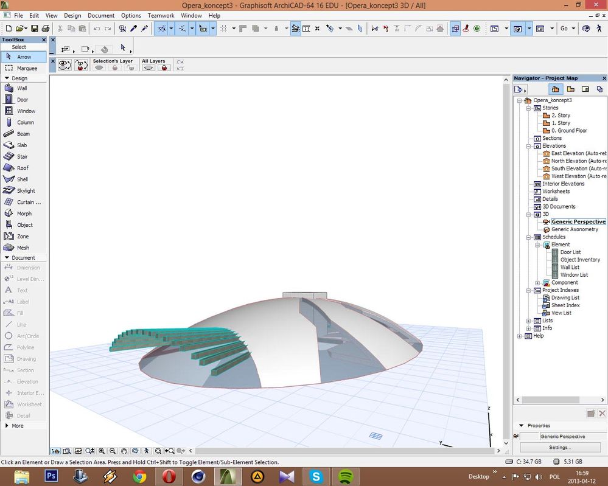The width and height of the screenshot is (608, 486).
Task: Click the zoom in magnifier below viewport
Action: coord(102,451)
